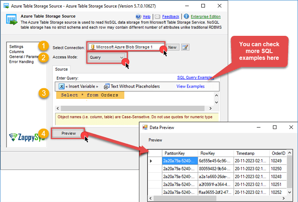This screenshot has height=202, width=298.
Task: Minimize the Data Preview window
Action: coord(258,127)
